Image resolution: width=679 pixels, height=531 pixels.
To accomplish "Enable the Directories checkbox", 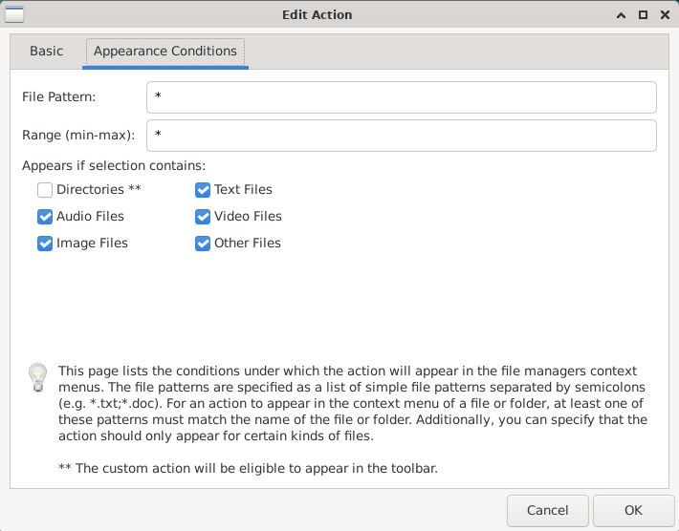I will 46,190.
